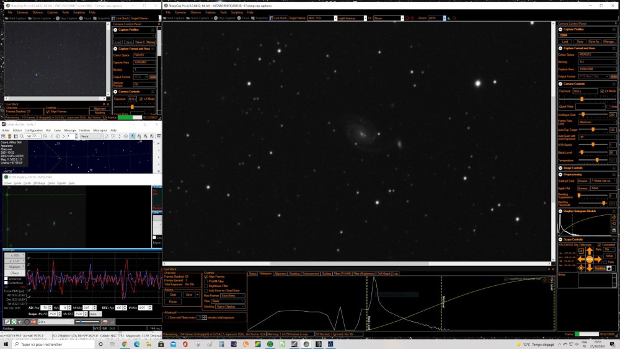Enable the FWHM Filter checkbox
Viewport: 620px width, 349px height.
(x=206, y=281)
